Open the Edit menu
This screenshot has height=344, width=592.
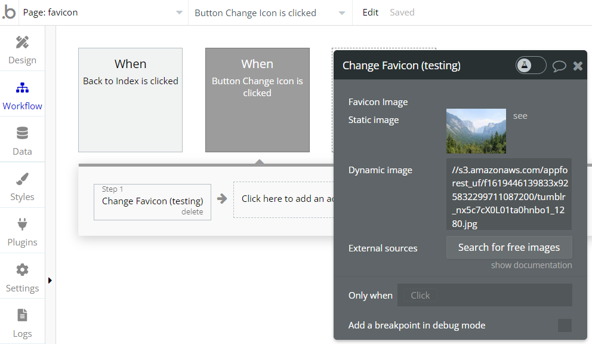(x=371, y=13)
